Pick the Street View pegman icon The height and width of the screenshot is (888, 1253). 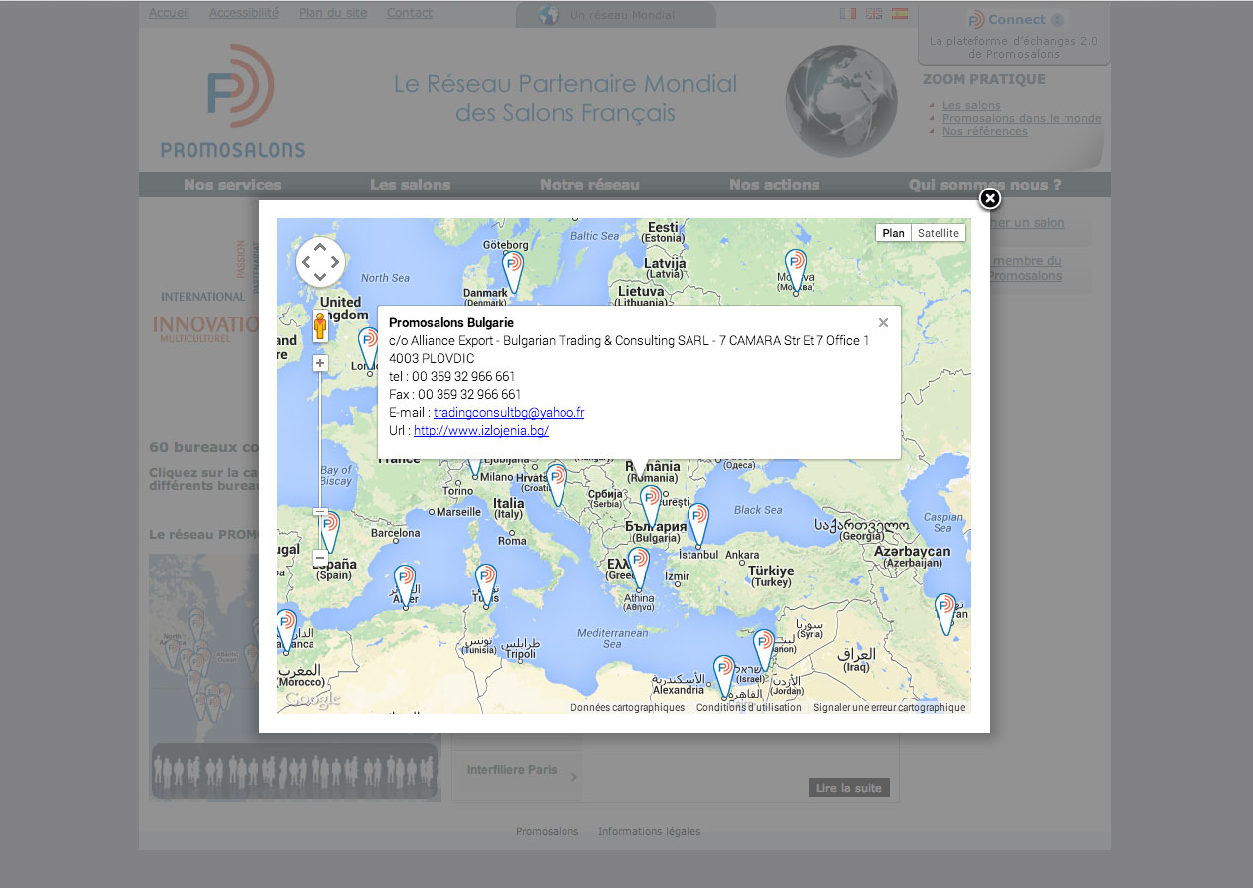point(320,325)
